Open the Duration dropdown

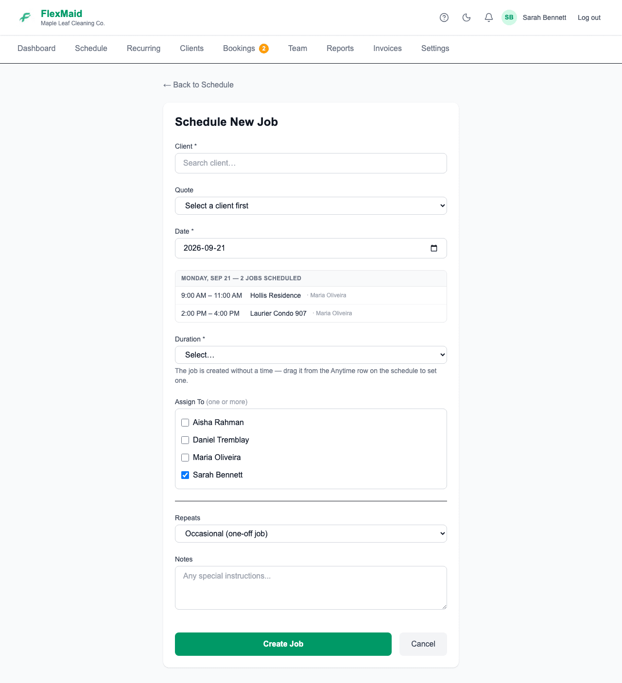pyautogui.click(x=311, y=355)
